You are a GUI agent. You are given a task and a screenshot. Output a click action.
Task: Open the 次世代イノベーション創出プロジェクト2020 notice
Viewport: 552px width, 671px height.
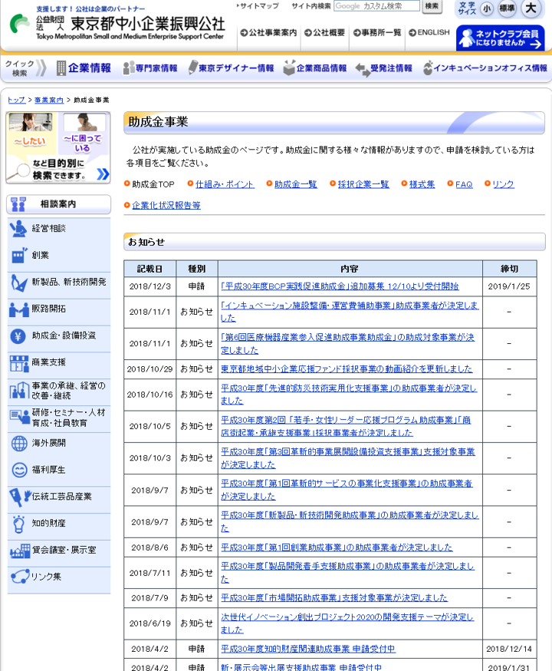347,623
